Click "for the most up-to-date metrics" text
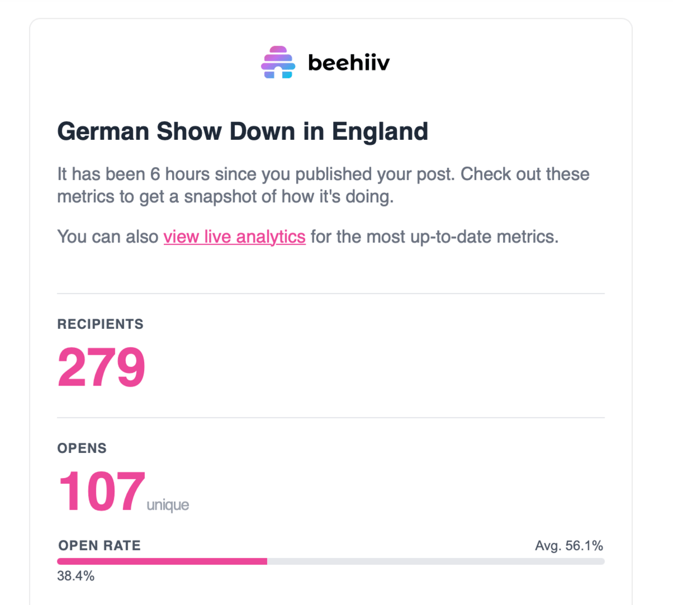673x605 pixels. coord(435,237)
